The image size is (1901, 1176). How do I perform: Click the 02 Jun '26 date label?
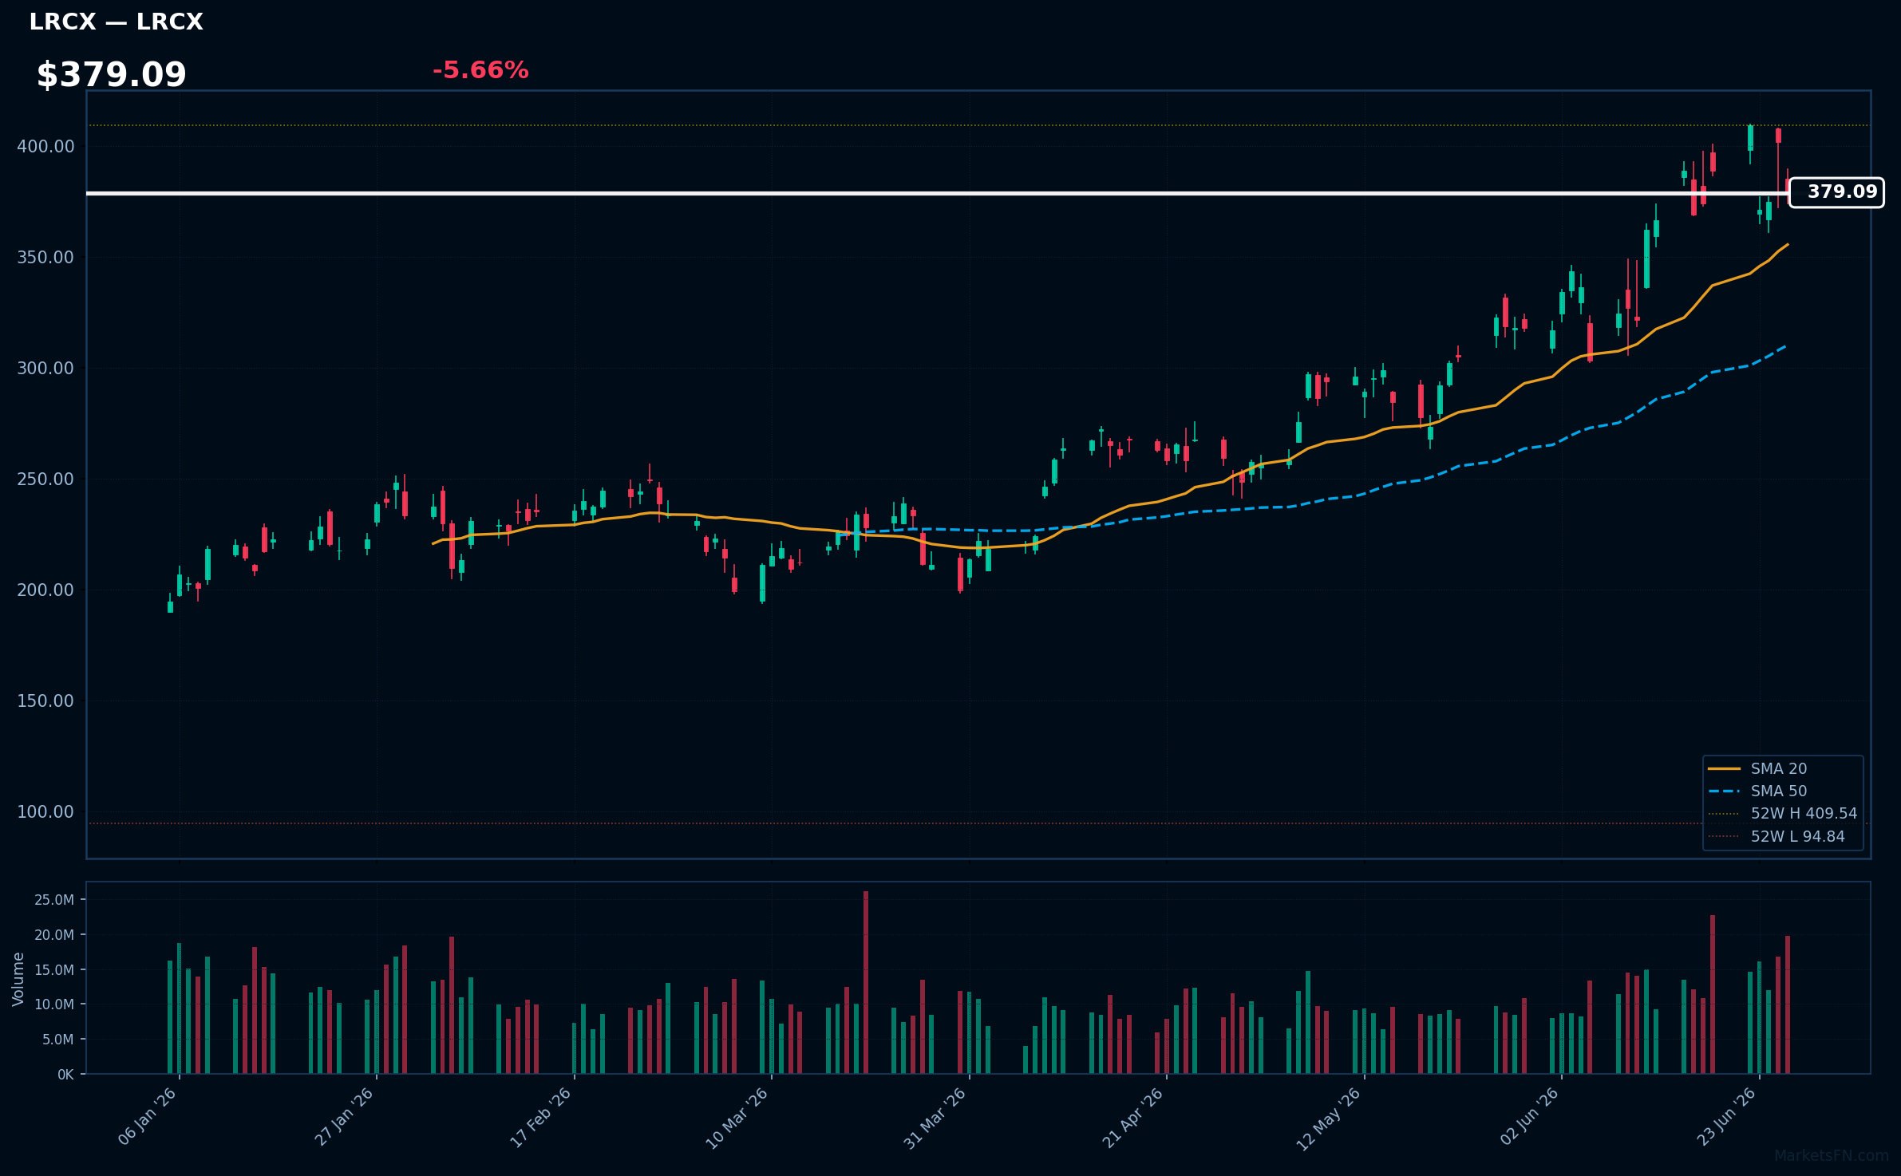coord(1530,1117)
